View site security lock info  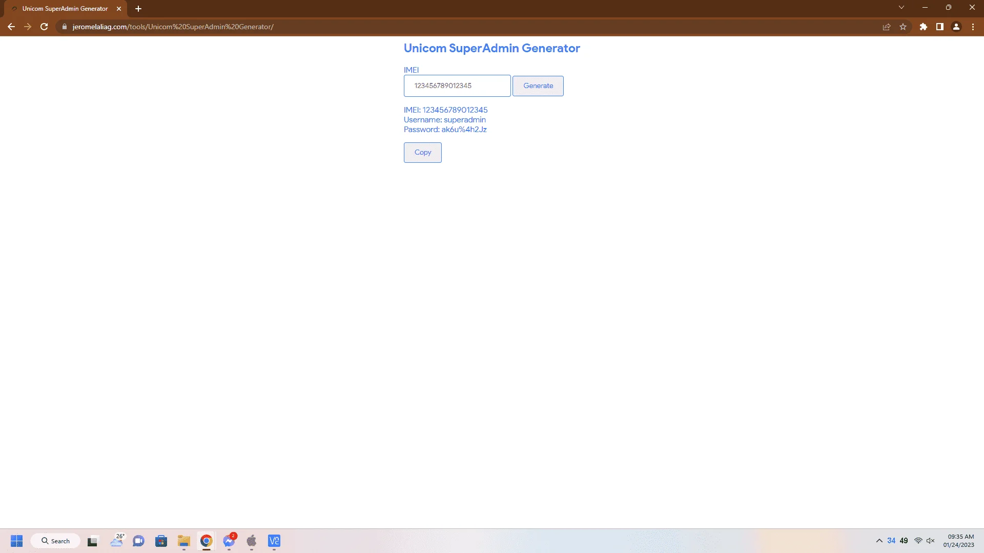point(64,27)
